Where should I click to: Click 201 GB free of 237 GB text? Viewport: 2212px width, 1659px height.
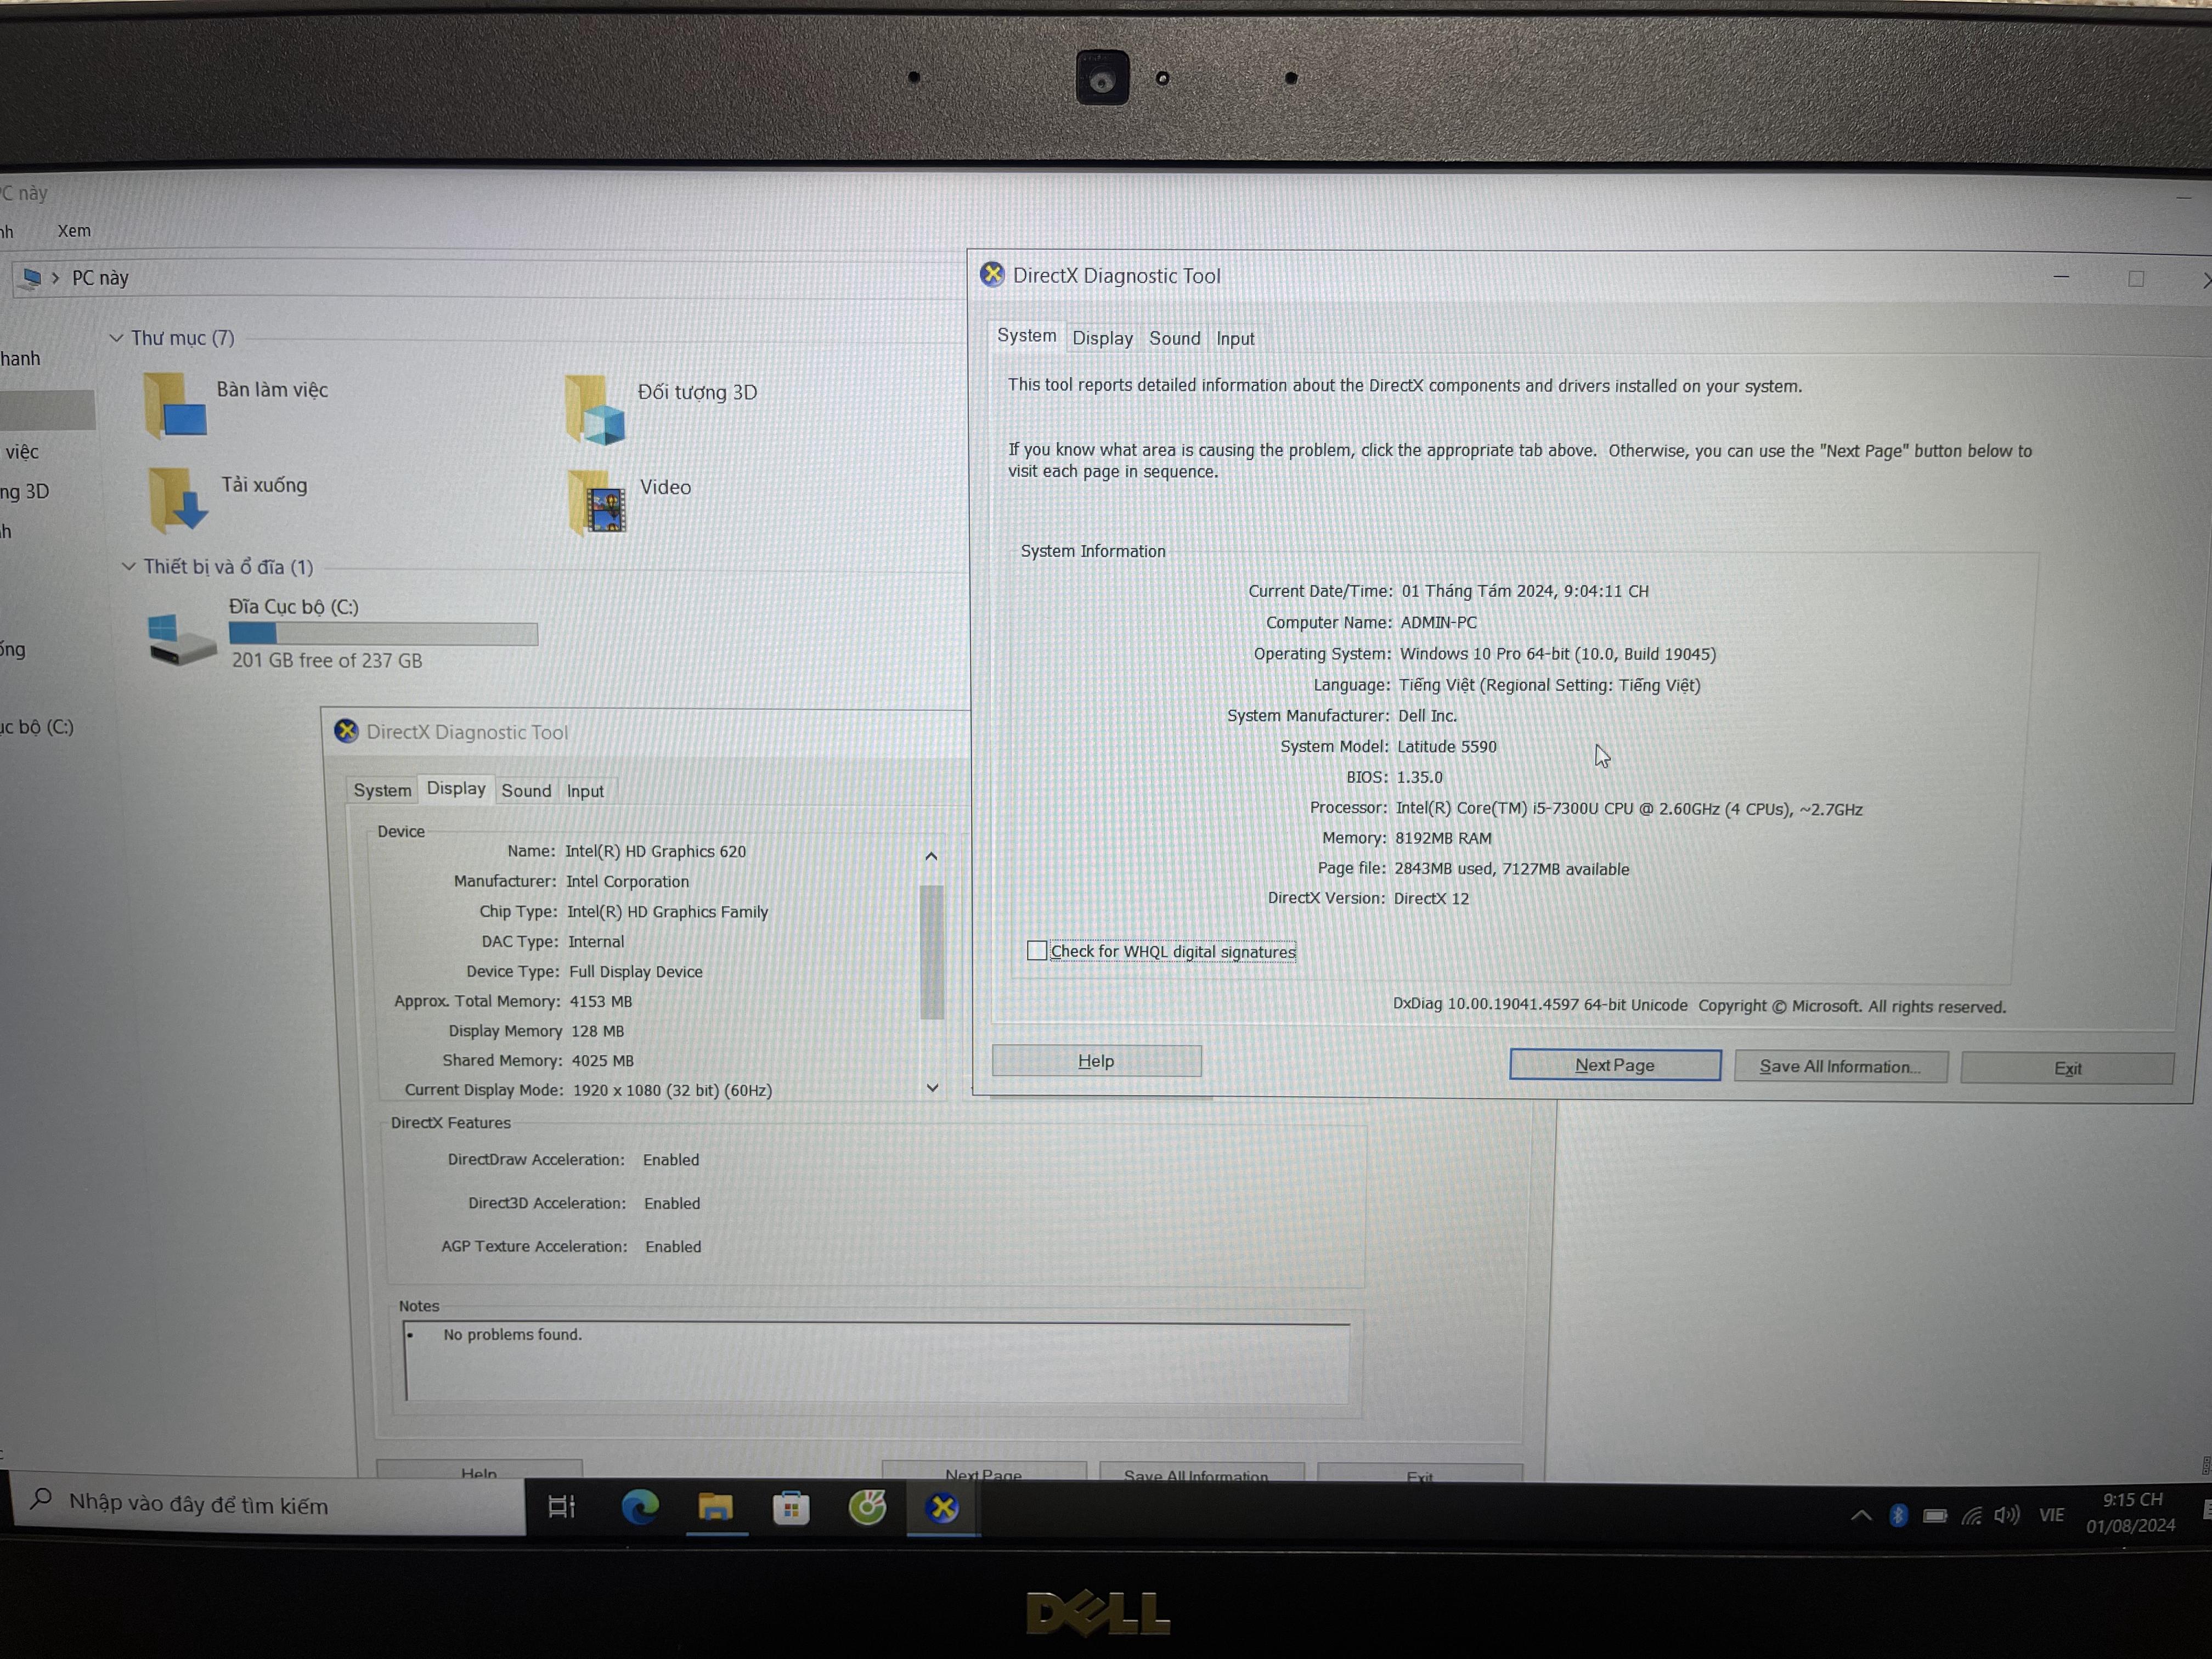(327, 660)
